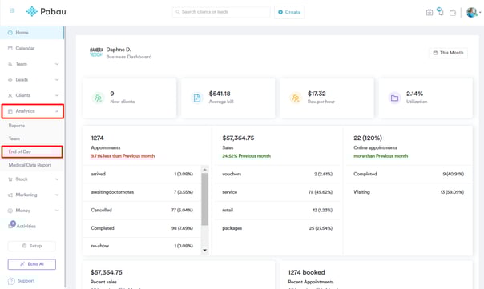Click the Utilization folder icon
Viewport: 484px width, 289px height.
(x=394, y=98)
